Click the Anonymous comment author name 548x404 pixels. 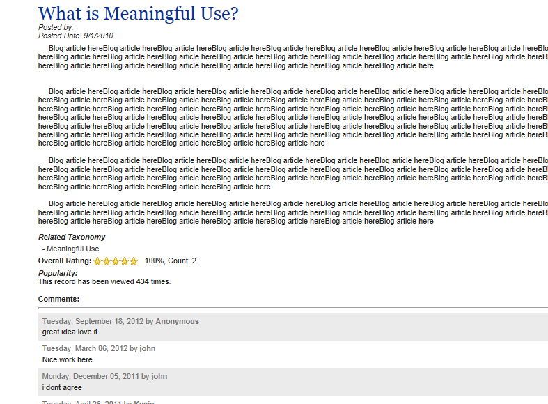(177, 321)
